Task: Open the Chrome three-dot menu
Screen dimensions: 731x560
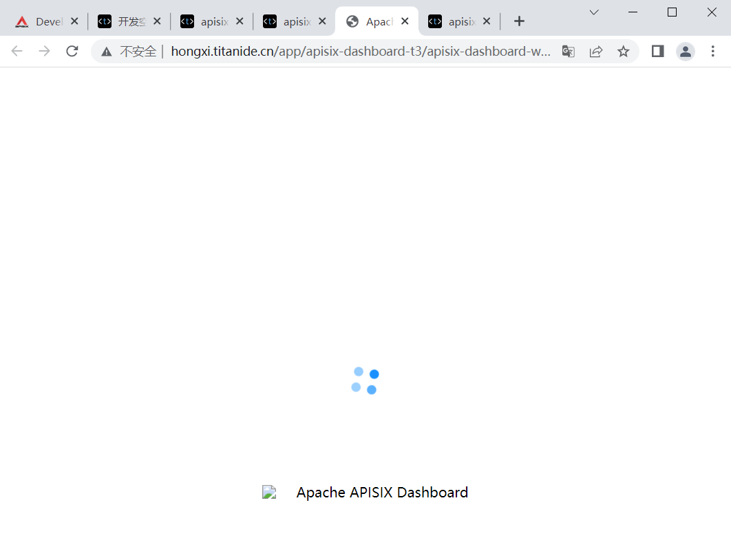Action: 713,51
